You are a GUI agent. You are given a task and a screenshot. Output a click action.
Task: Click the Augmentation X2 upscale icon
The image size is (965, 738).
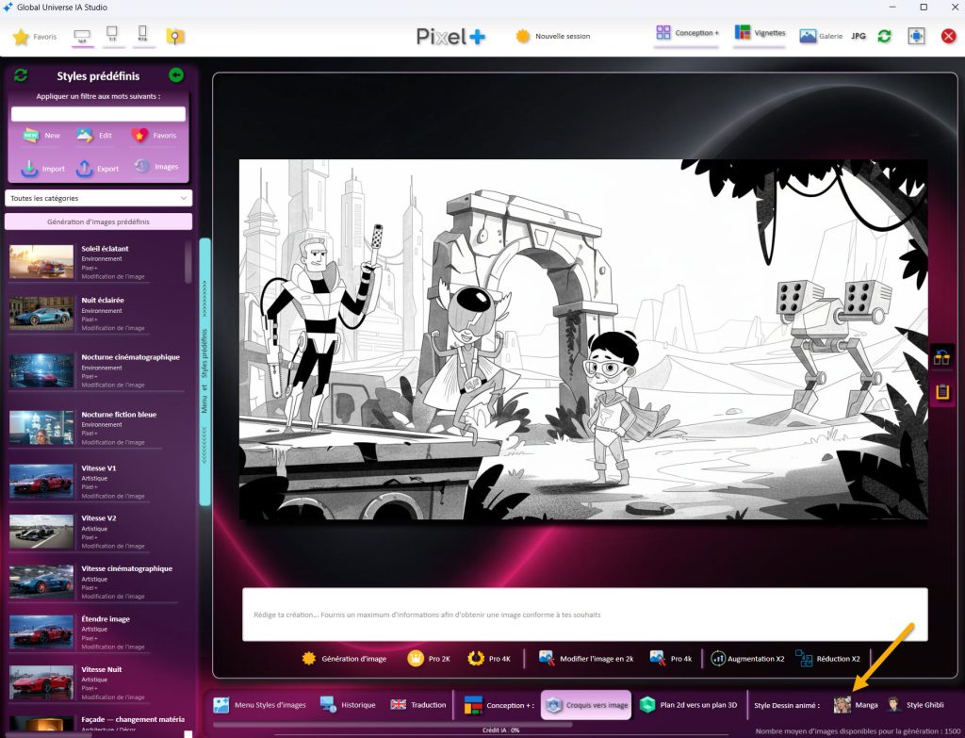(x=718, y=658)
